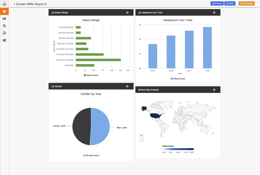
Task: Click the 'Headcount over Time' chart title in the plot
Action: 178,20
